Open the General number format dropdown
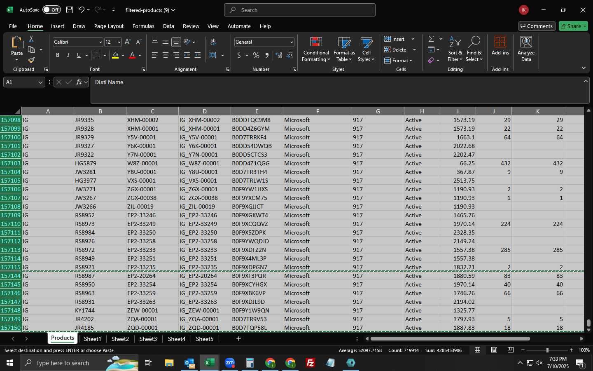Image resolution: width=593 pixels, height=371 pixels. 292,42
